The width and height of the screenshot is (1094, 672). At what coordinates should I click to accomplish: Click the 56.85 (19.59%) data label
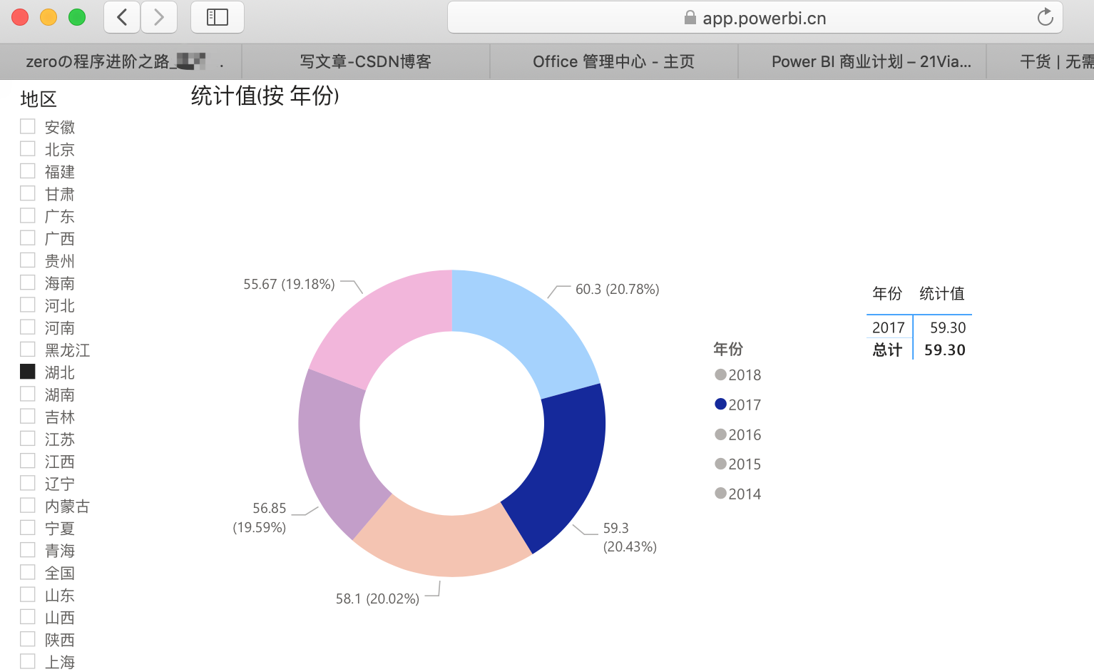point(260,518)
